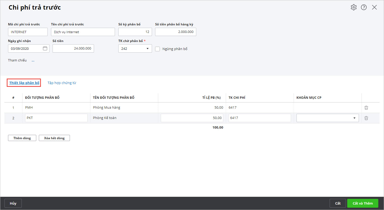Click the TỈ LỆ PB (%) column header
The width and height of the screenshot is (384, 210).
192,98
